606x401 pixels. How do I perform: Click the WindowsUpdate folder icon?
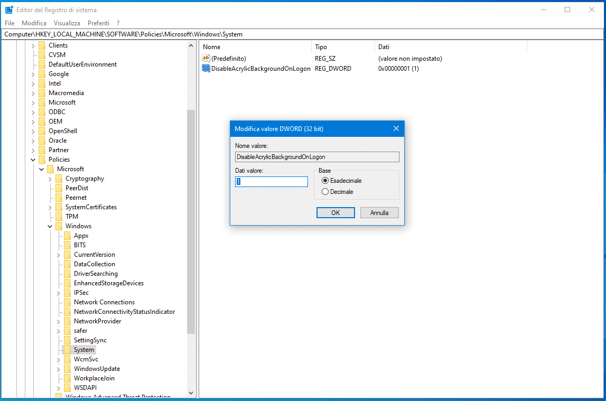[67, 369]
